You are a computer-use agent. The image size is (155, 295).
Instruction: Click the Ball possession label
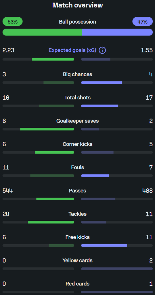coord(77,22)
